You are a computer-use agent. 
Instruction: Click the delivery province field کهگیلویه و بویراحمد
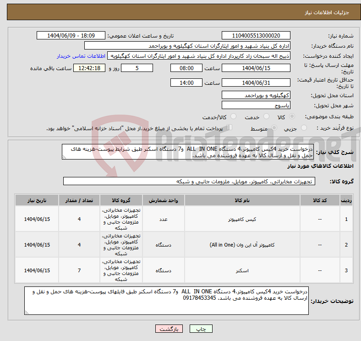(256, 95)
